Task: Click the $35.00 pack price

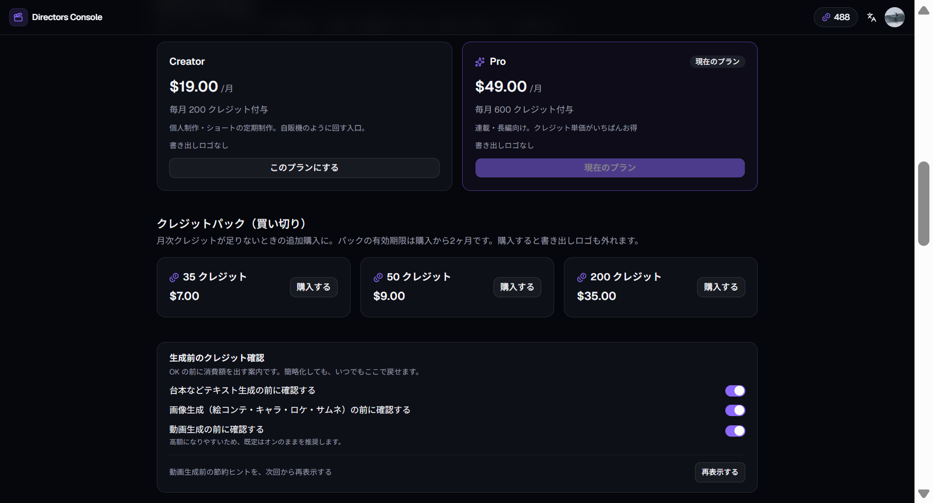Action: pos(596,296)
